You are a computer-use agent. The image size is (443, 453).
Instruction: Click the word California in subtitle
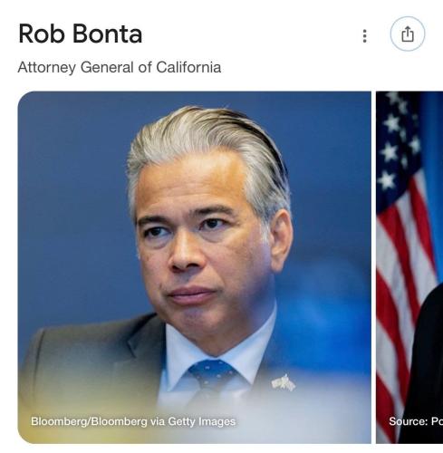(188, 67)
